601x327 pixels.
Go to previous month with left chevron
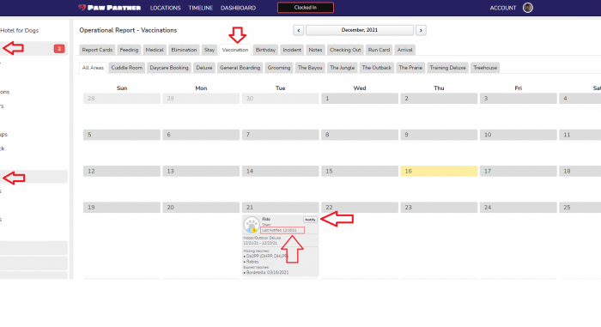point(299,30)
